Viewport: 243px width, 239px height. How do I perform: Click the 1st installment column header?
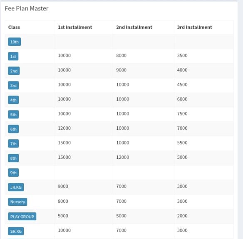coord(75,27)
